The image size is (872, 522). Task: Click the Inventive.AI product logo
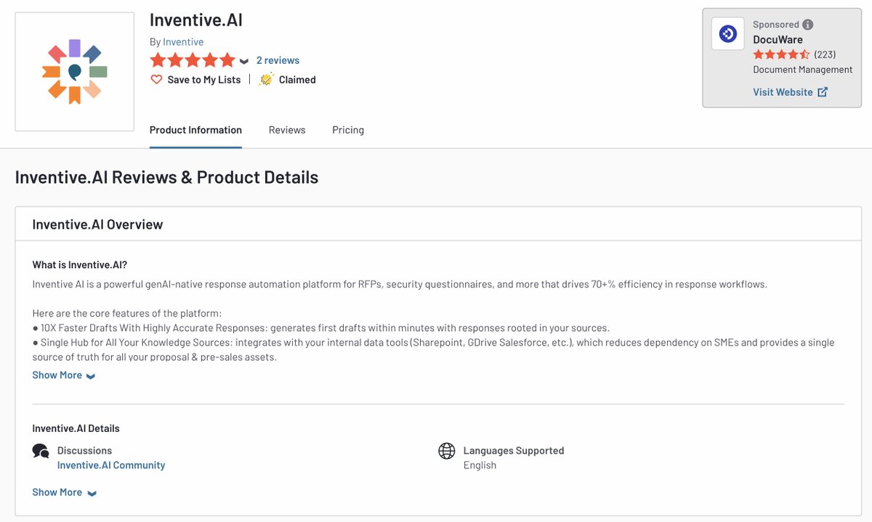pos(75,72)
